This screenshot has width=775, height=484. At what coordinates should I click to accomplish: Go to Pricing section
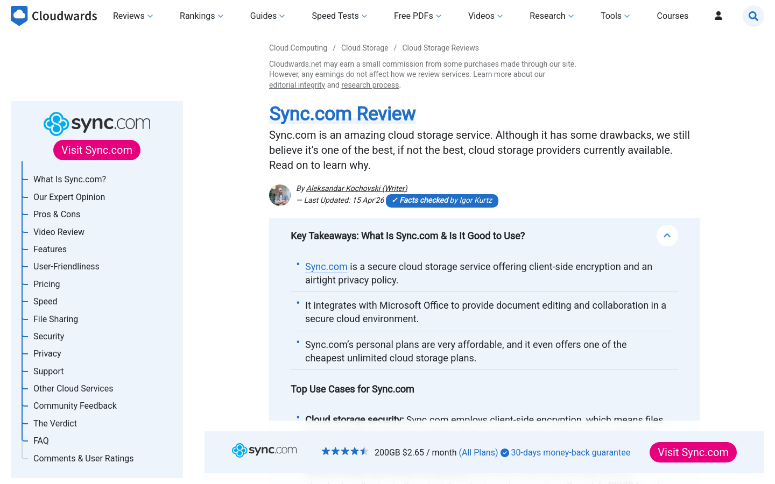coord(46,284)
